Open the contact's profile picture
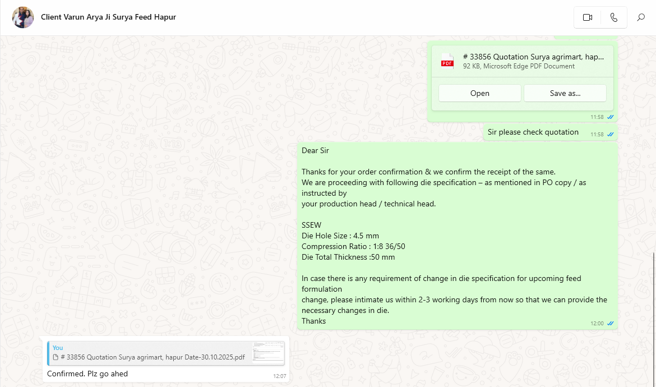Image resolution: width=656 pixels, height=387 pixels. 23,17
